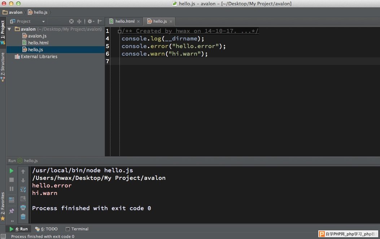This screenshot has height=239, width=380.
Task: Click the green zoom window button
Action: click(18, 4)
